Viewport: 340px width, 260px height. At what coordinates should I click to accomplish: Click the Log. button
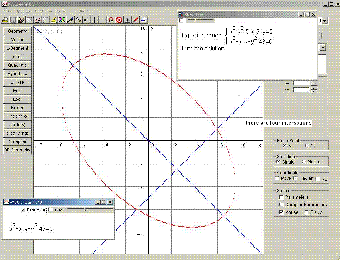click(17, 99)
